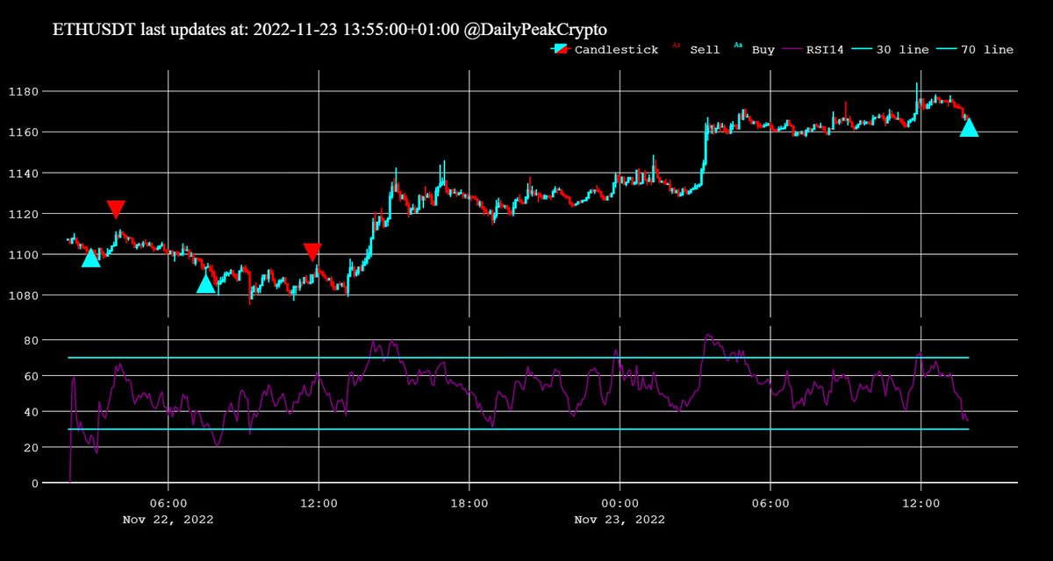Click the cyan Buy triangle near 1160 at chart end
Screen dimensions: 1053x561
(x=969, y=128)
